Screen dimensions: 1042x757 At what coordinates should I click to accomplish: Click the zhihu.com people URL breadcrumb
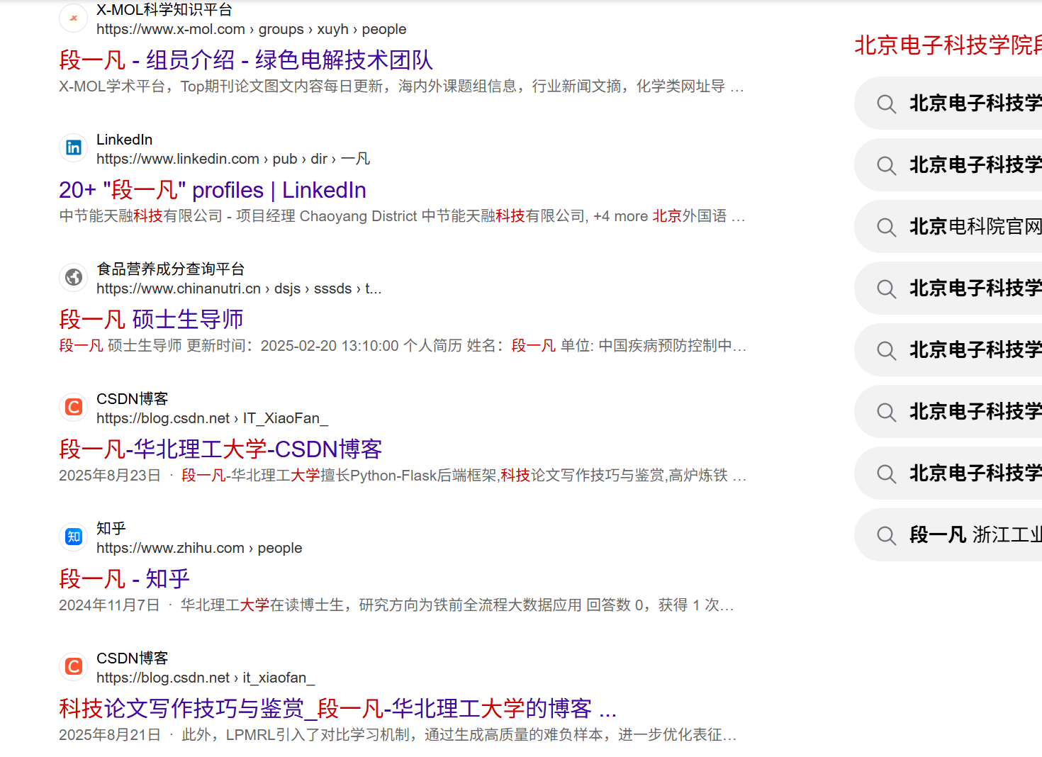(x=198, y=548)
